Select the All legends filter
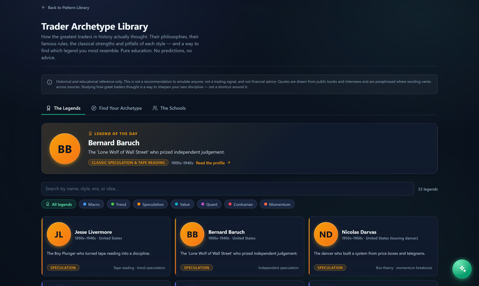The height and width of the screenshot is (286, 479). pos(59,204)
